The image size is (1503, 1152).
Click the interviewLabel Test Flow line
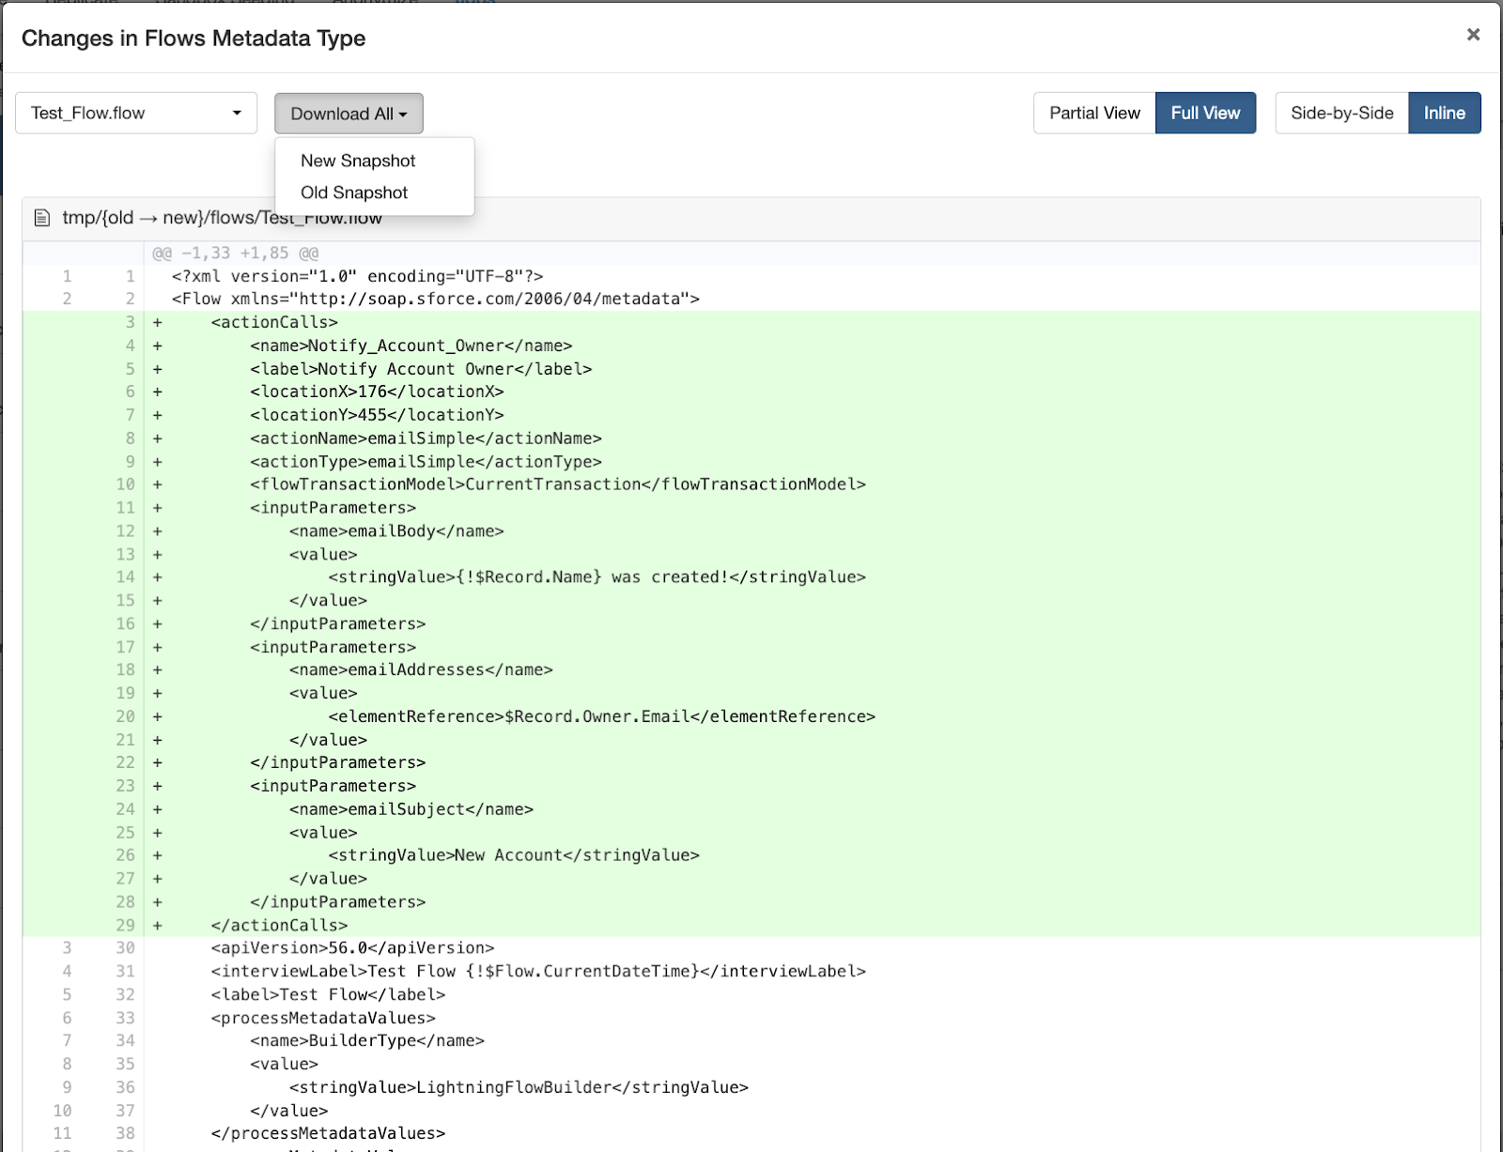[538, 971]
